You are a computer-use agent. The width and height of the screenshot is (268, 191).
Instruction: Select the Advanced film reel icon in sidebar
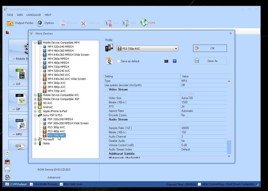pos(7,177)
